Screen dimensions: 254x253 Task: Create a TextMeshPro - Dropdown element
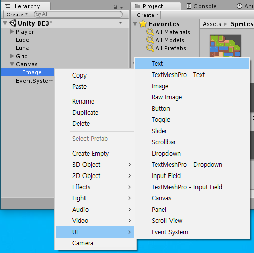point(192,165)
